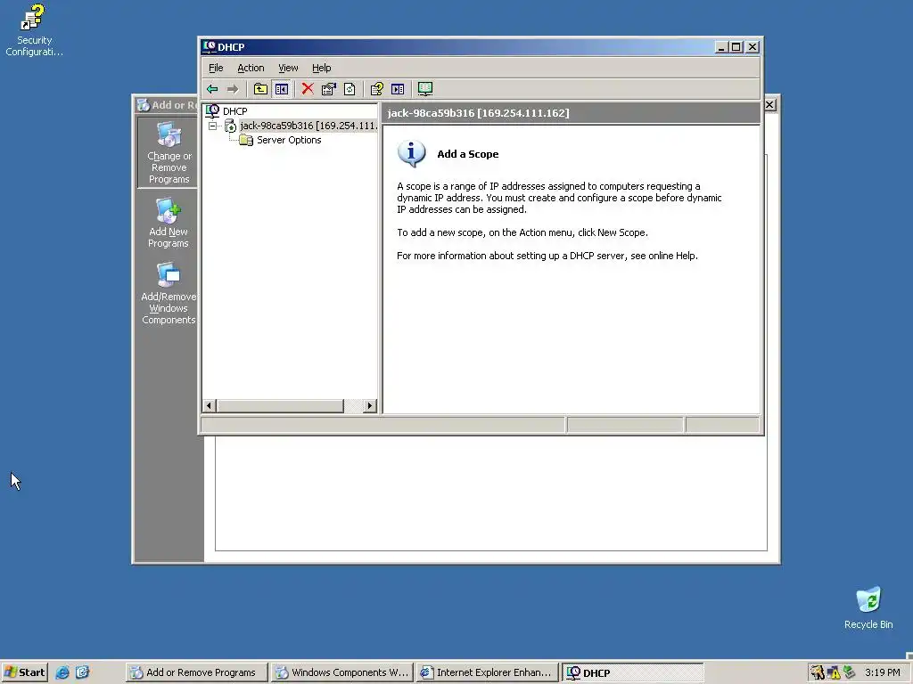Click the gray Forward arrow in DHCP toolbar
Image resolution: width=913 pixels, height=684 pixels.
coord(233,89)
